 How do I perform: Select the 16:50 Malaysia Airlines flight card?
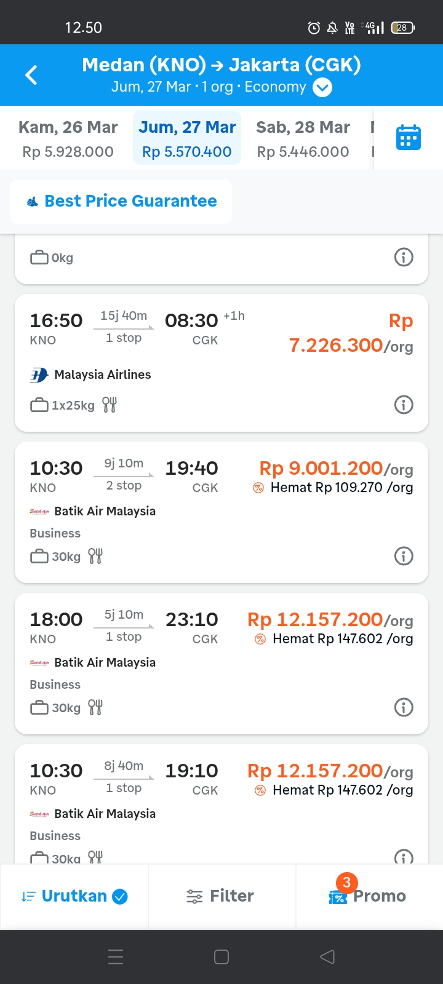185,363
